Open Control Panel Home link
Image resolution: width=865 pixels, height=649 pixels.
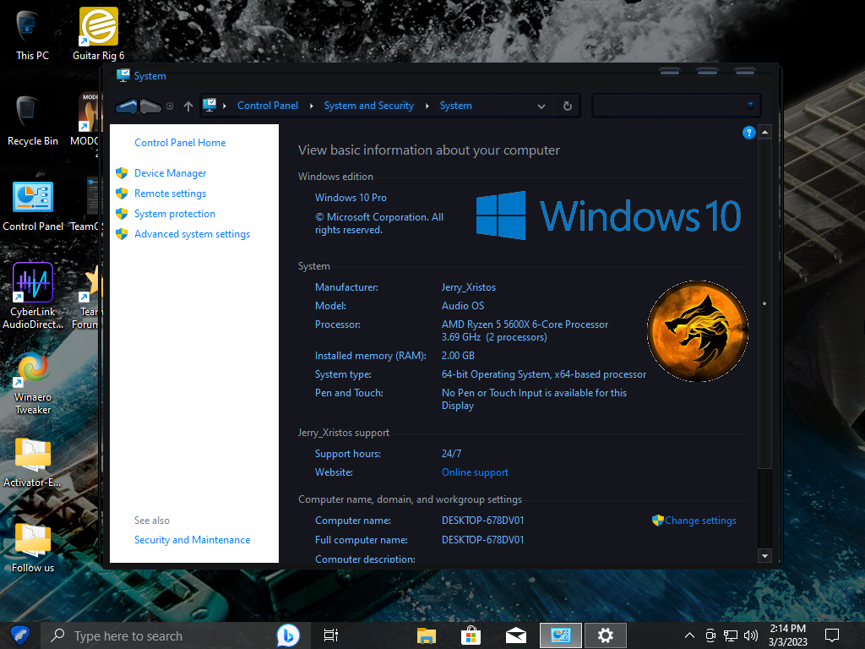click(180, 142)
